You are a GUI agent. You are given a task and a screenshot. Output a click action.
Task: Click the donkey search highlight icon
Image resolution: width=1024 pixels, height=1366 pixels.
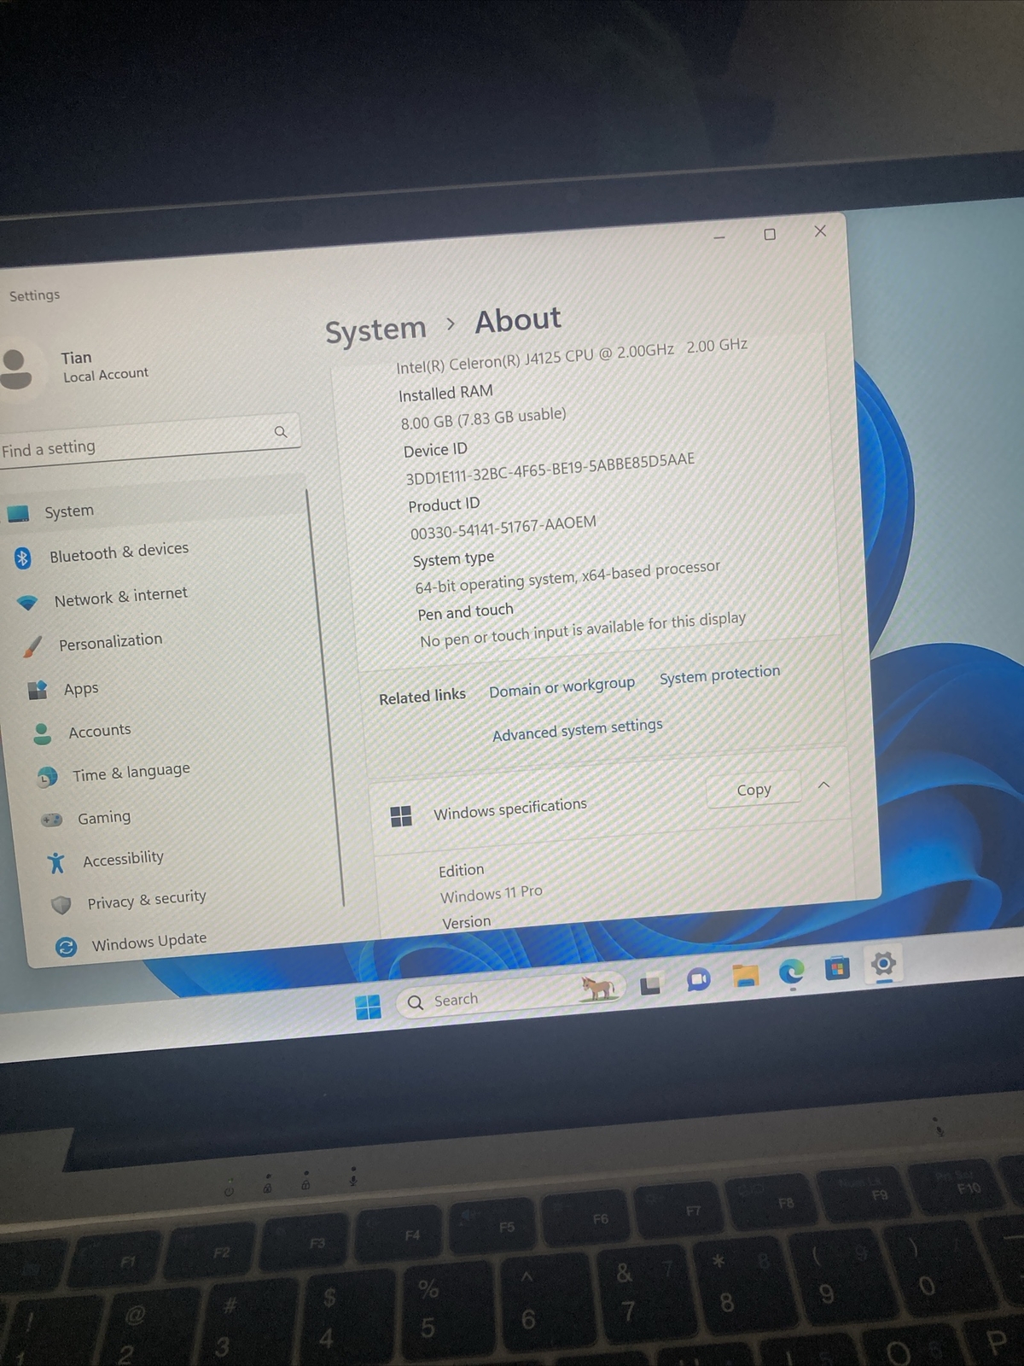click(x=598, y=988)
